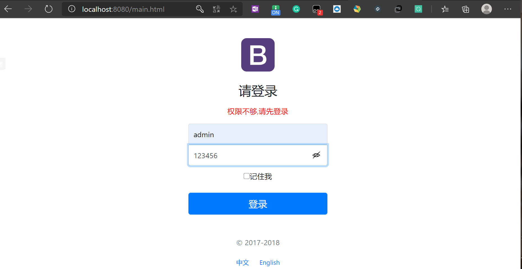View site information icon beside localhost URL
The height and width of the screenshot is (269, 522).
coord(72,9)
